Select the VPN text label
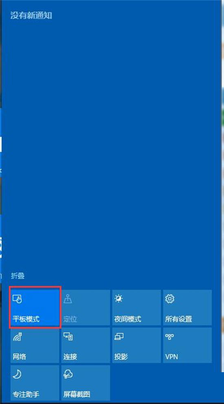 [171, 357]
